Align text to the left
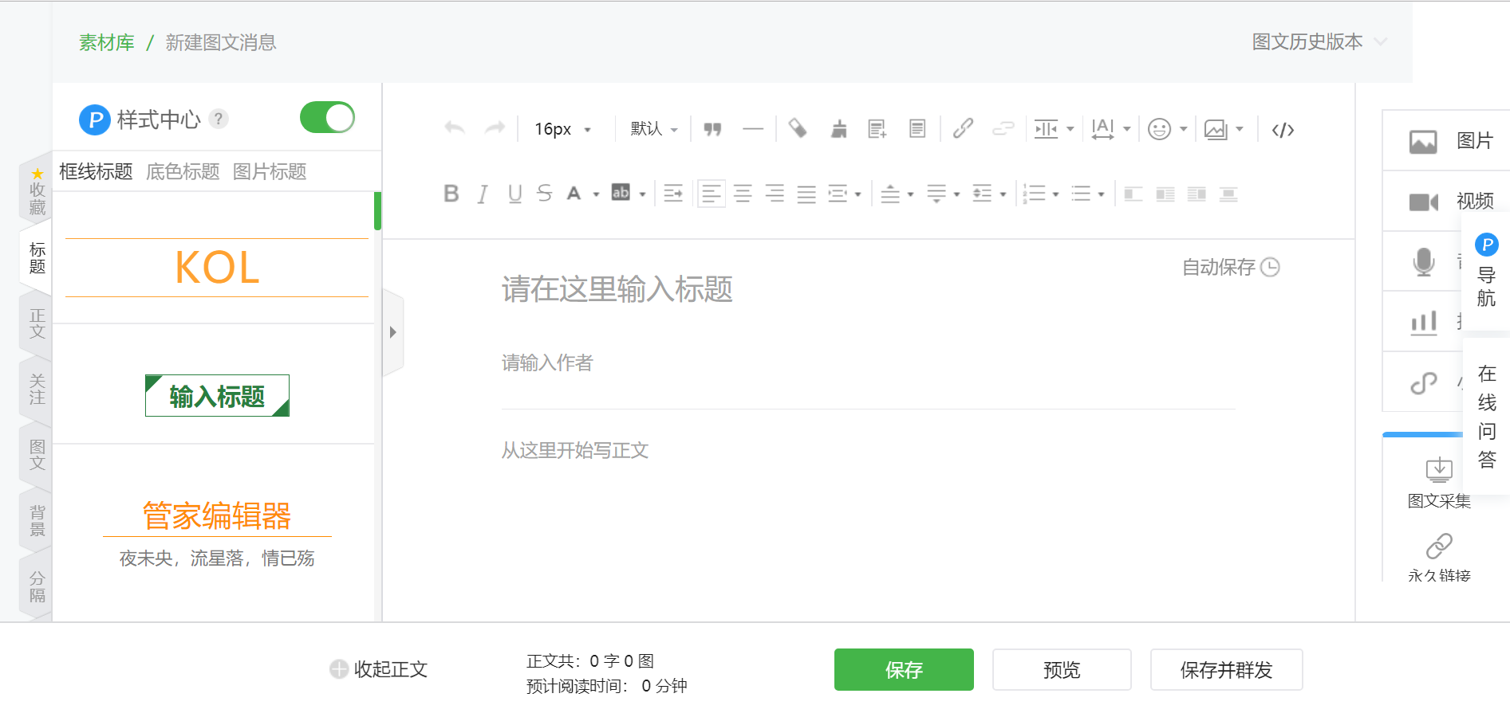Screen dimensions: 1510x717 pos(712,194)
